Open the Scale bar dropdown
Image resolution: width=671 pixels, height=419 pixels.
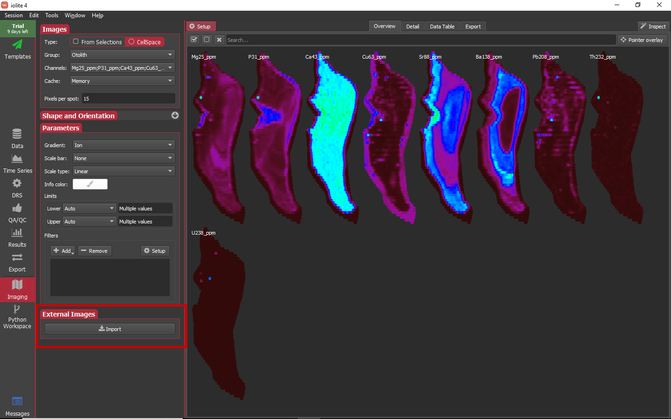(123, 158)
